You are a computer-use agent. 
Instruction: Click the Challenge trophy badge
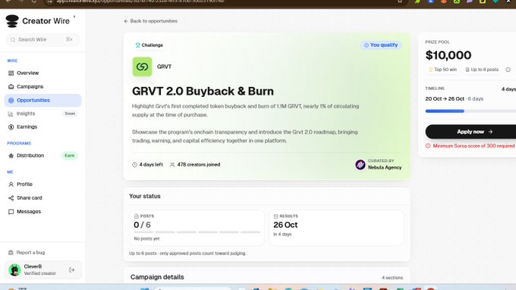pyautogui.click(x=149, y=45)
